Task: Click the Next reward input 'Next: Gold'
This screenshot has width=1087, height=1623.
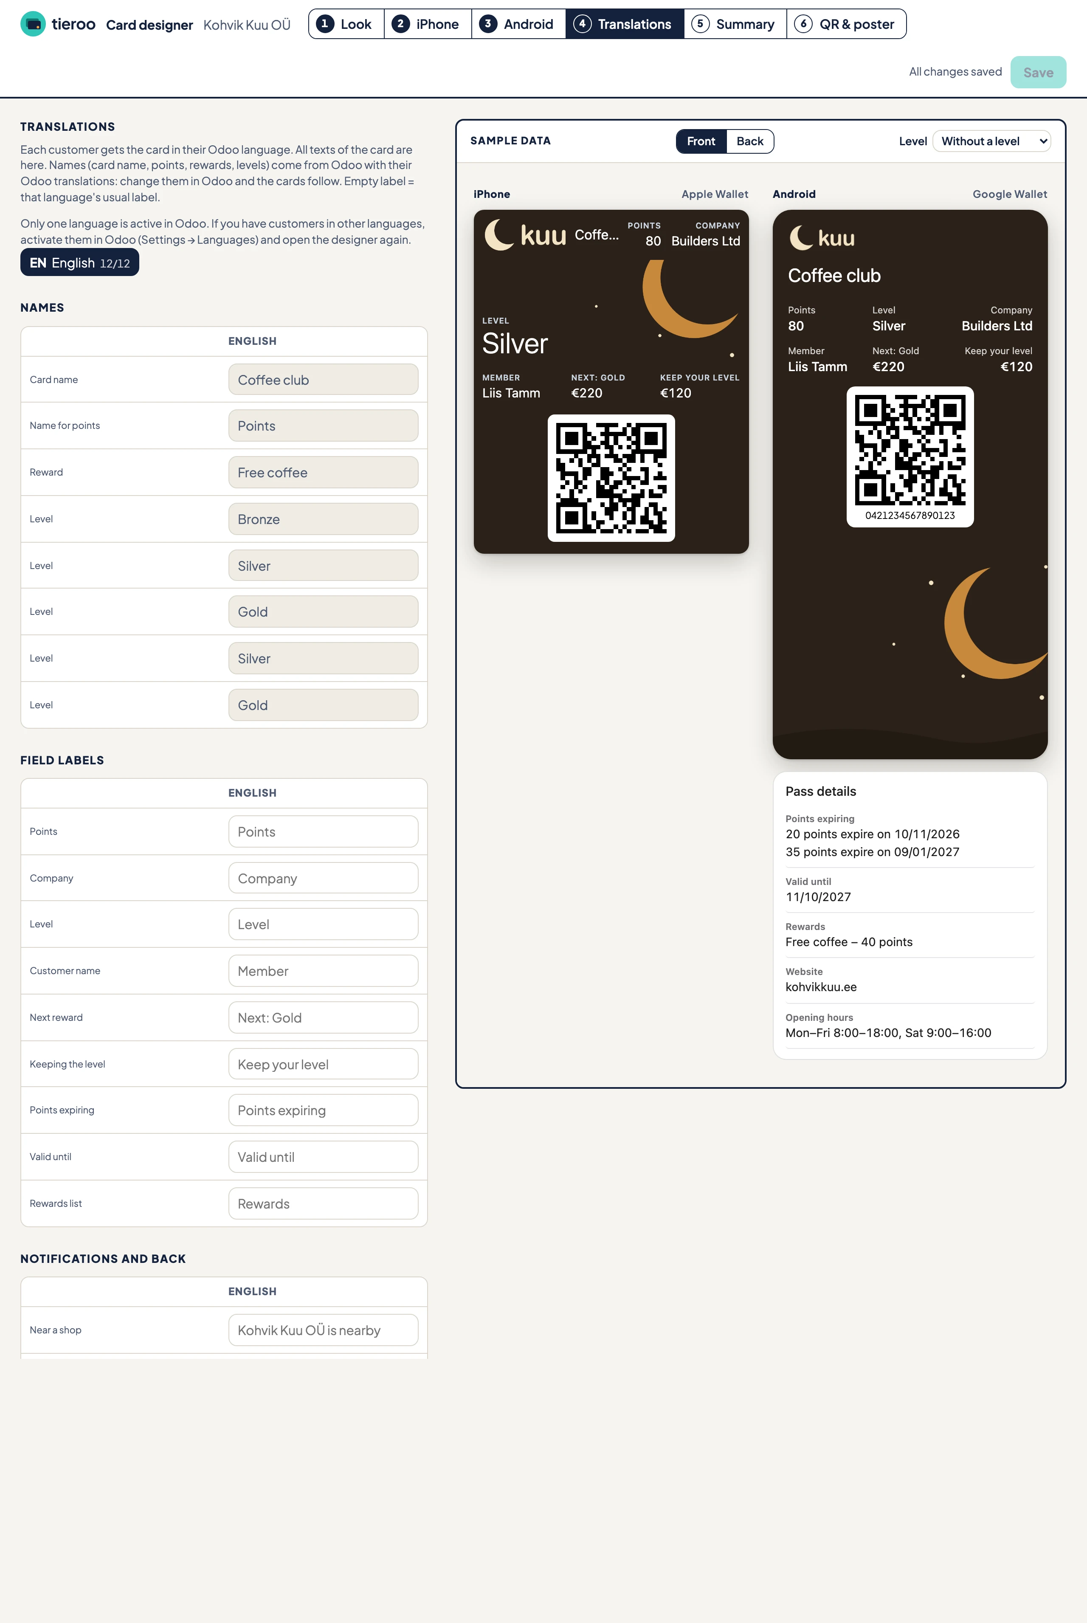Action: [323, 1018]
